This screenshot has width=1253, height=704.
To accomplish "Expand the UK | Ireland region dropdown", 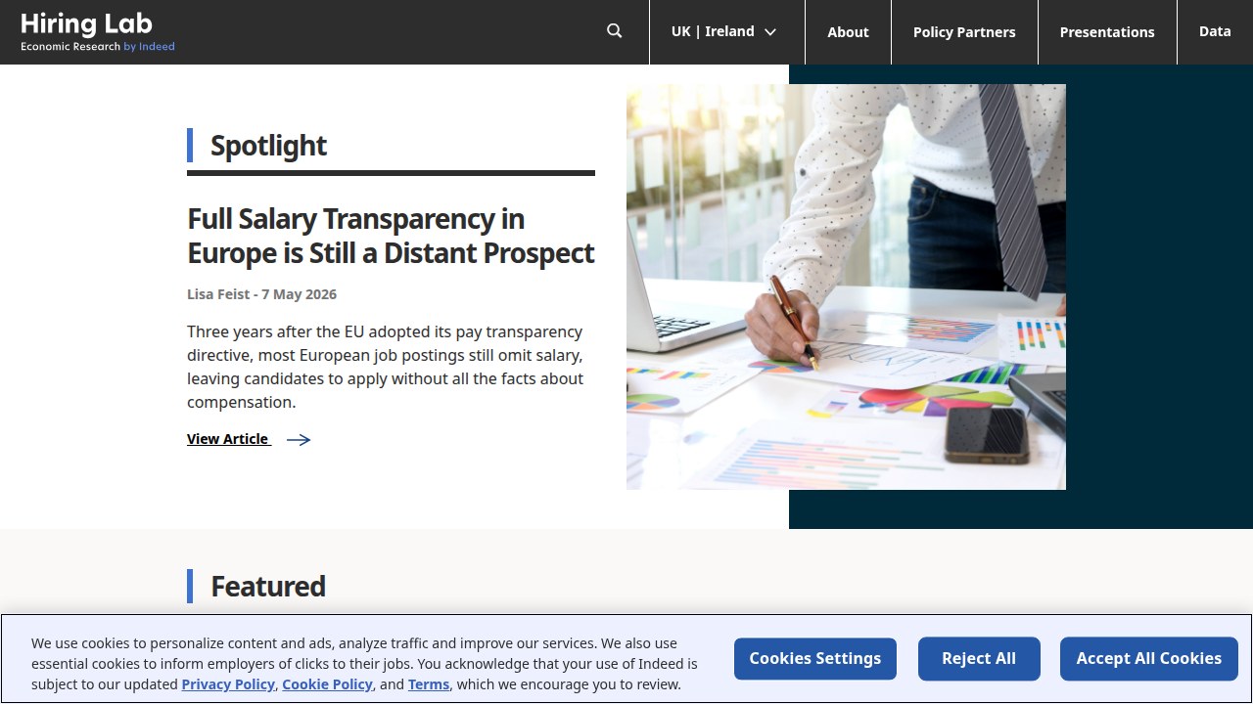I will click(x=724, y=31).
